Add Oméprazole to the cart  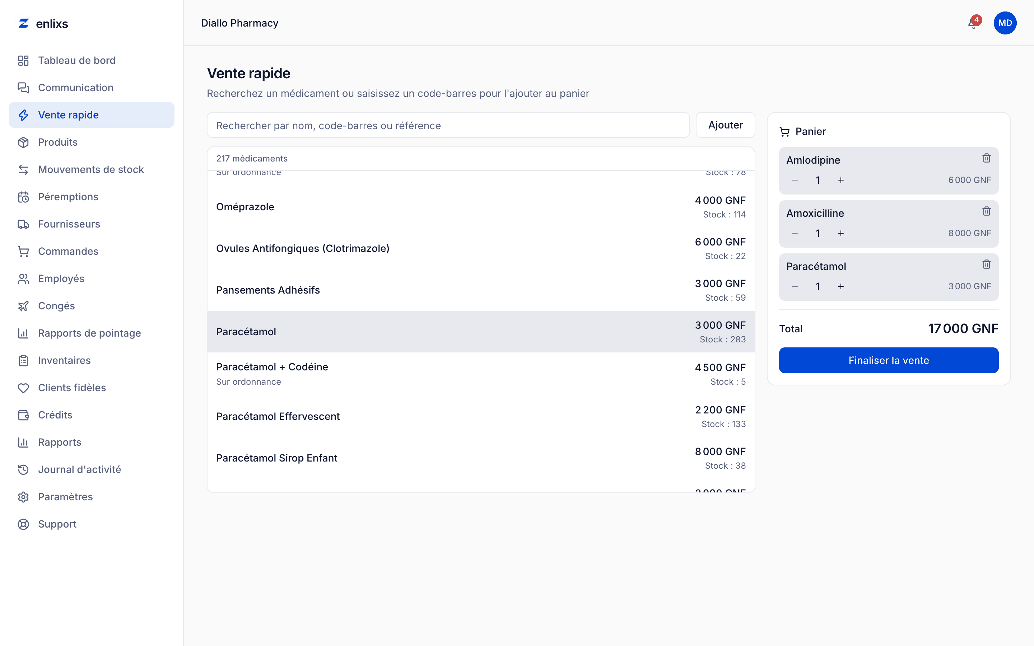click(481, 207)
